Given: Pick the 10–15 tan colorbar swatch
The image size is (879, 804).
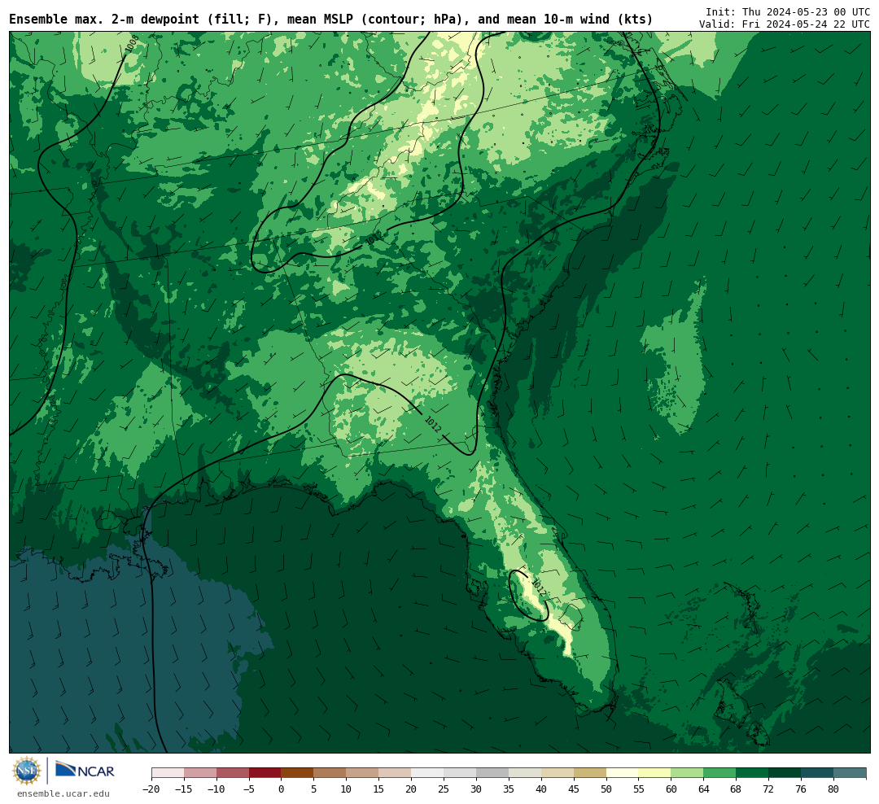Looking at the screenshot, I should pyautogui.click(x=362, y=773).
